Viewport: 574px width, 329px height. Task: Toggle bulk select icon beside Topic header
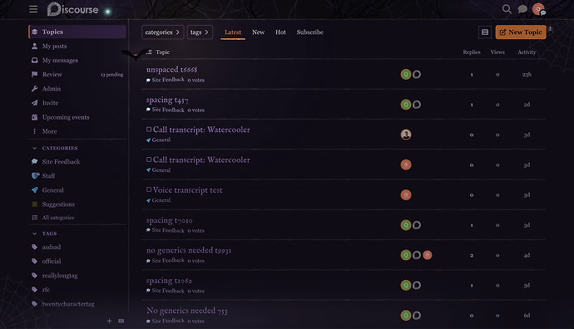(149, 52)
